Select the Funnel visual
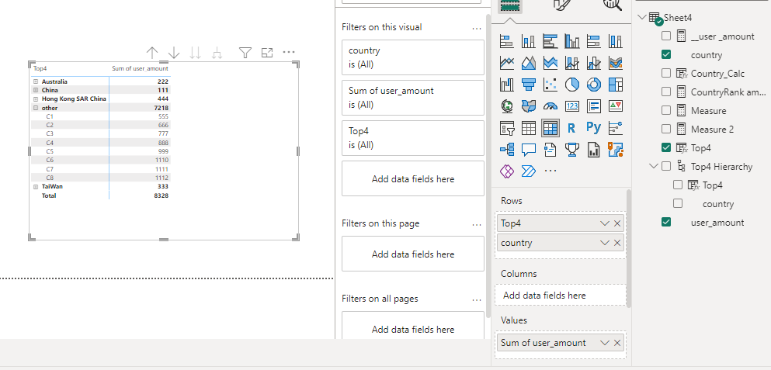 (x=529, y=85)
